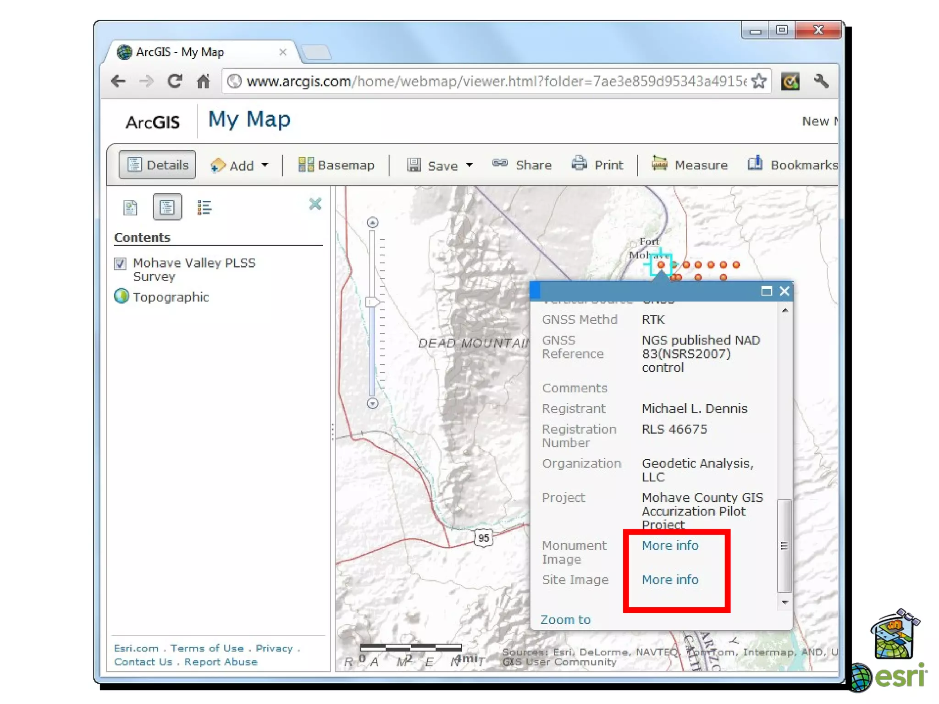Click the map zoom slider handle

[x=373, y=302]
